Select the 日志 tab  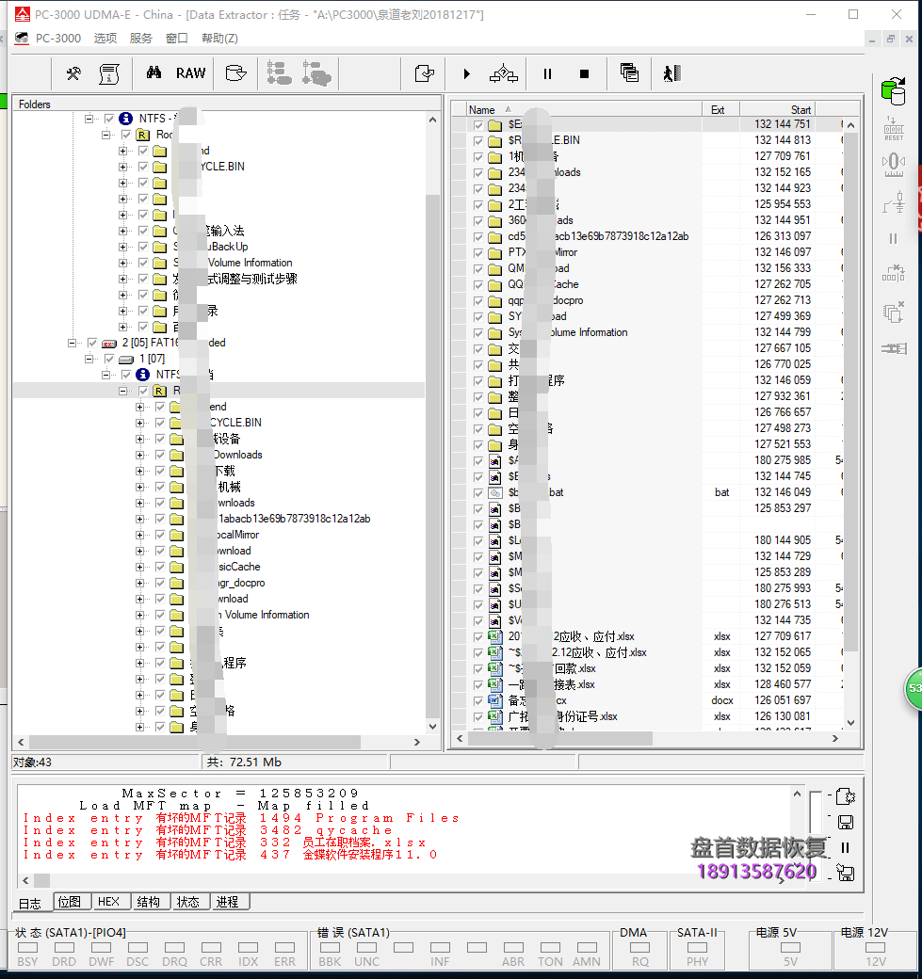[30, 903]
